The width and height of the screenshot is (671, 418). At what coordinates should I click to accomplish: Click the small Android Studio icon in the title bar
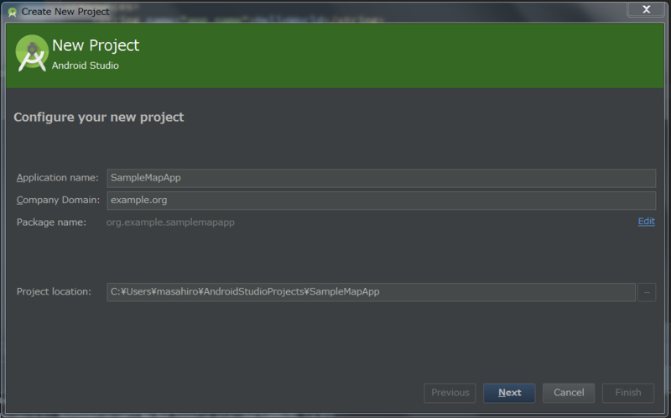pos(13,12)
